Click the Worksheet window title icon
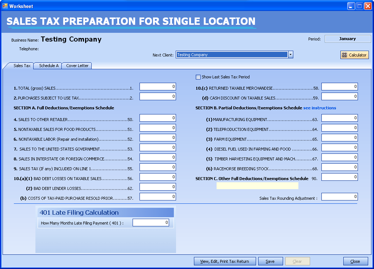The width and height of the screenshot is (374, 269). pyautogui.click(x=5, y=6)
